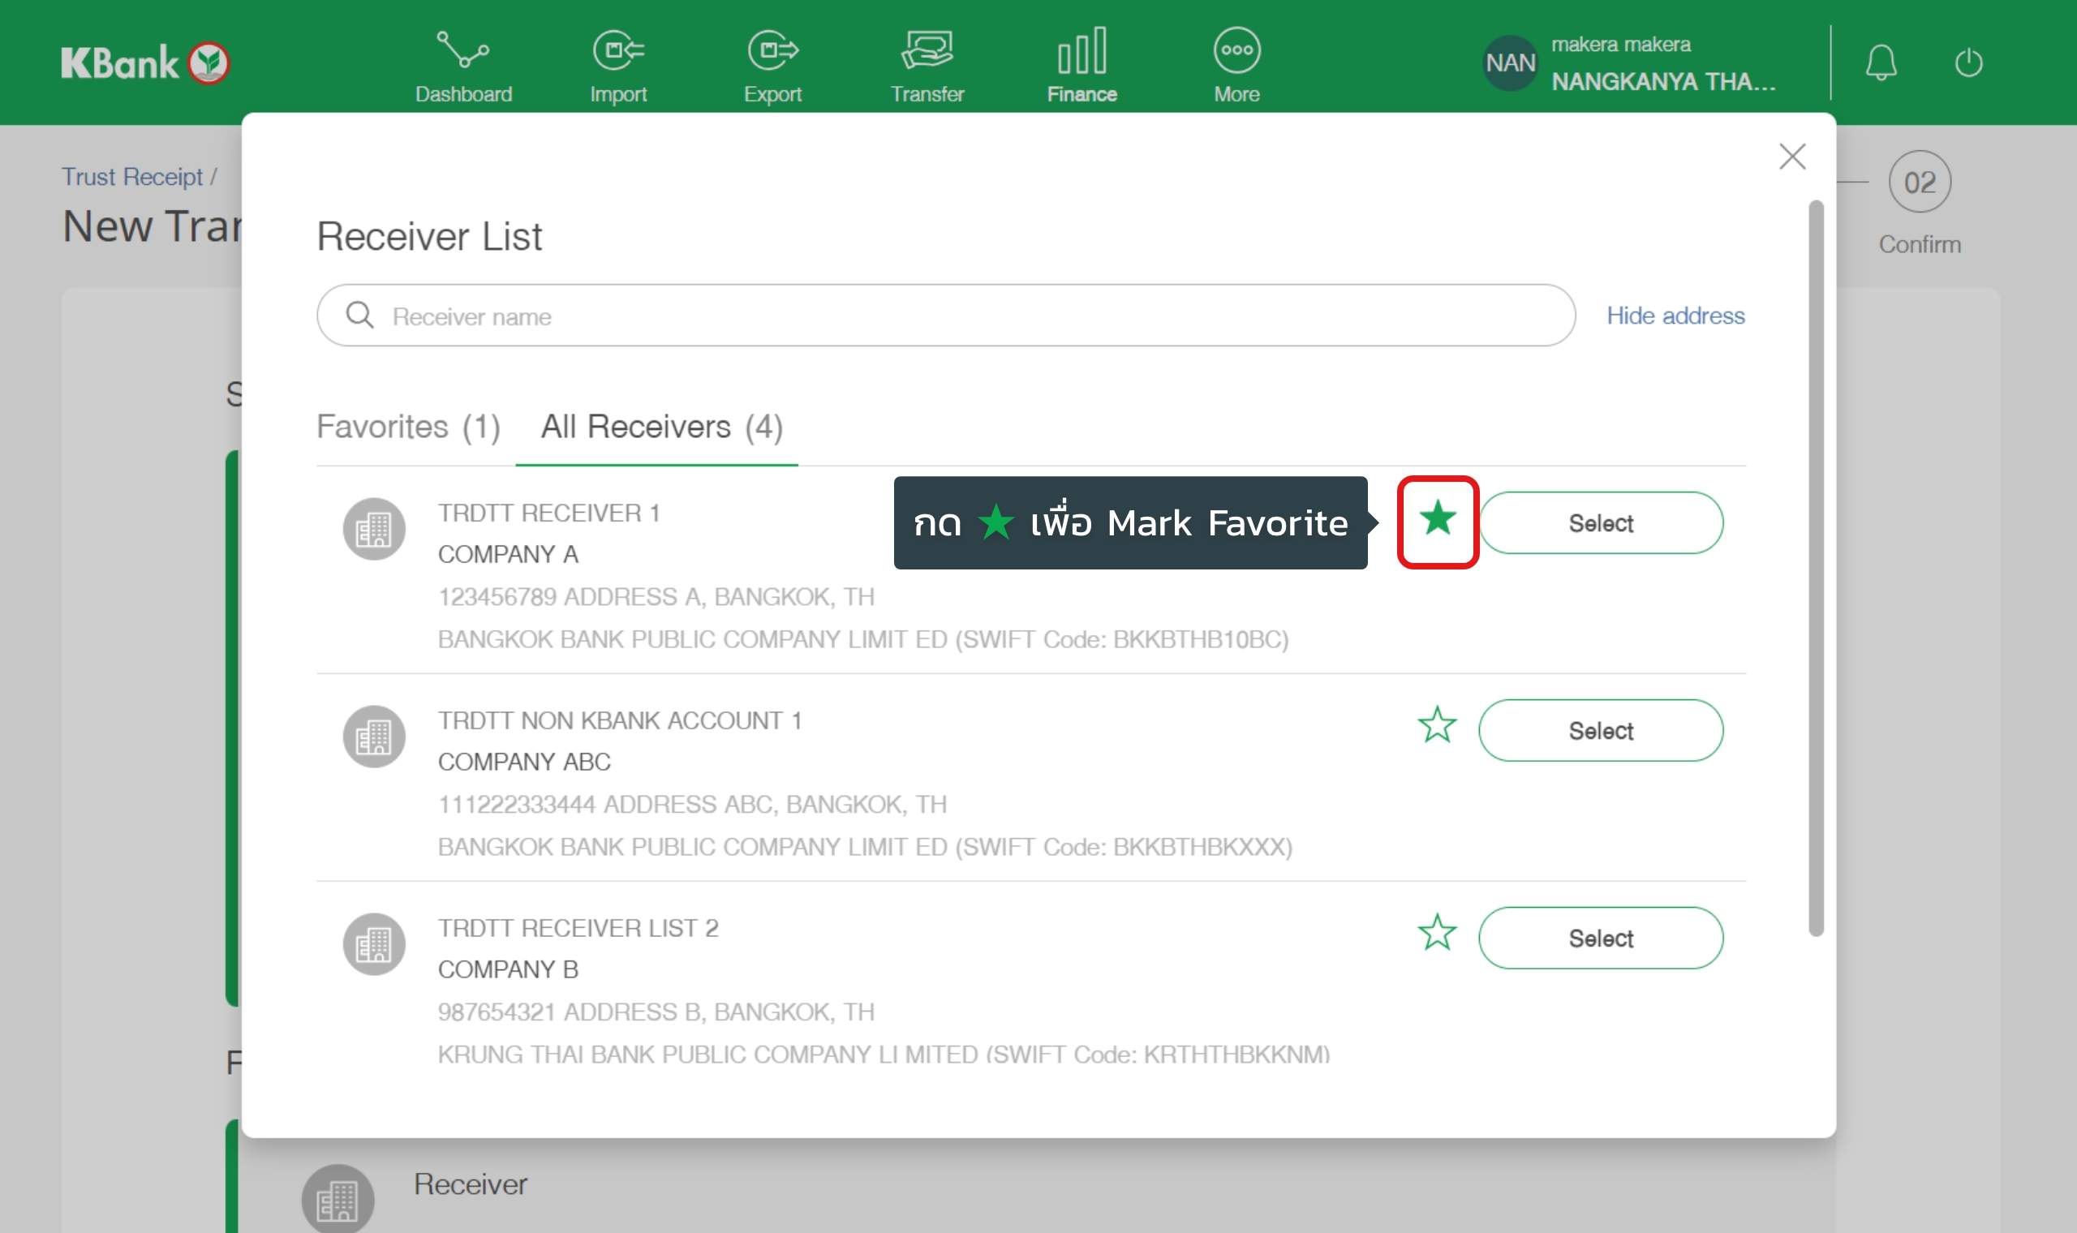Click the power logout icon
This screenshot has height=1233, width=2077.
point(1968,63)
